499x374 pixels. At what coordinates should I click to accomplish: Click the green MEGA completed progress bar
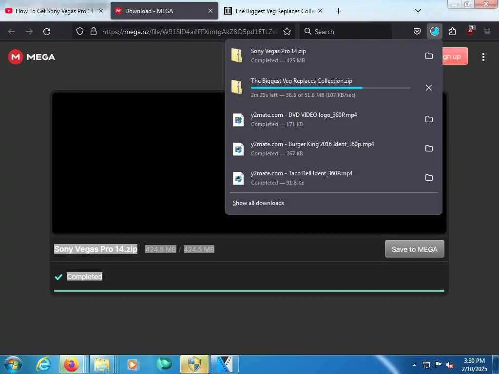coord(249,291)
